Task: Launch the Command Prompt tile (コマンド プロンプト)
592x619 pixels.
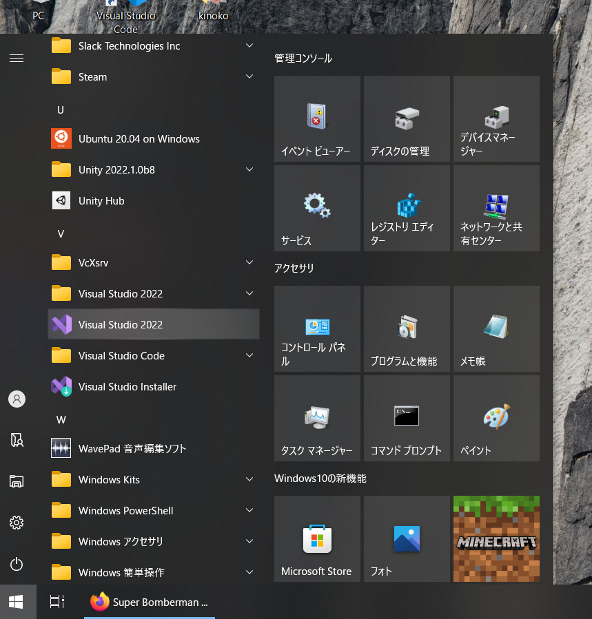Action: pyautogui.click(x=407, y=419)
